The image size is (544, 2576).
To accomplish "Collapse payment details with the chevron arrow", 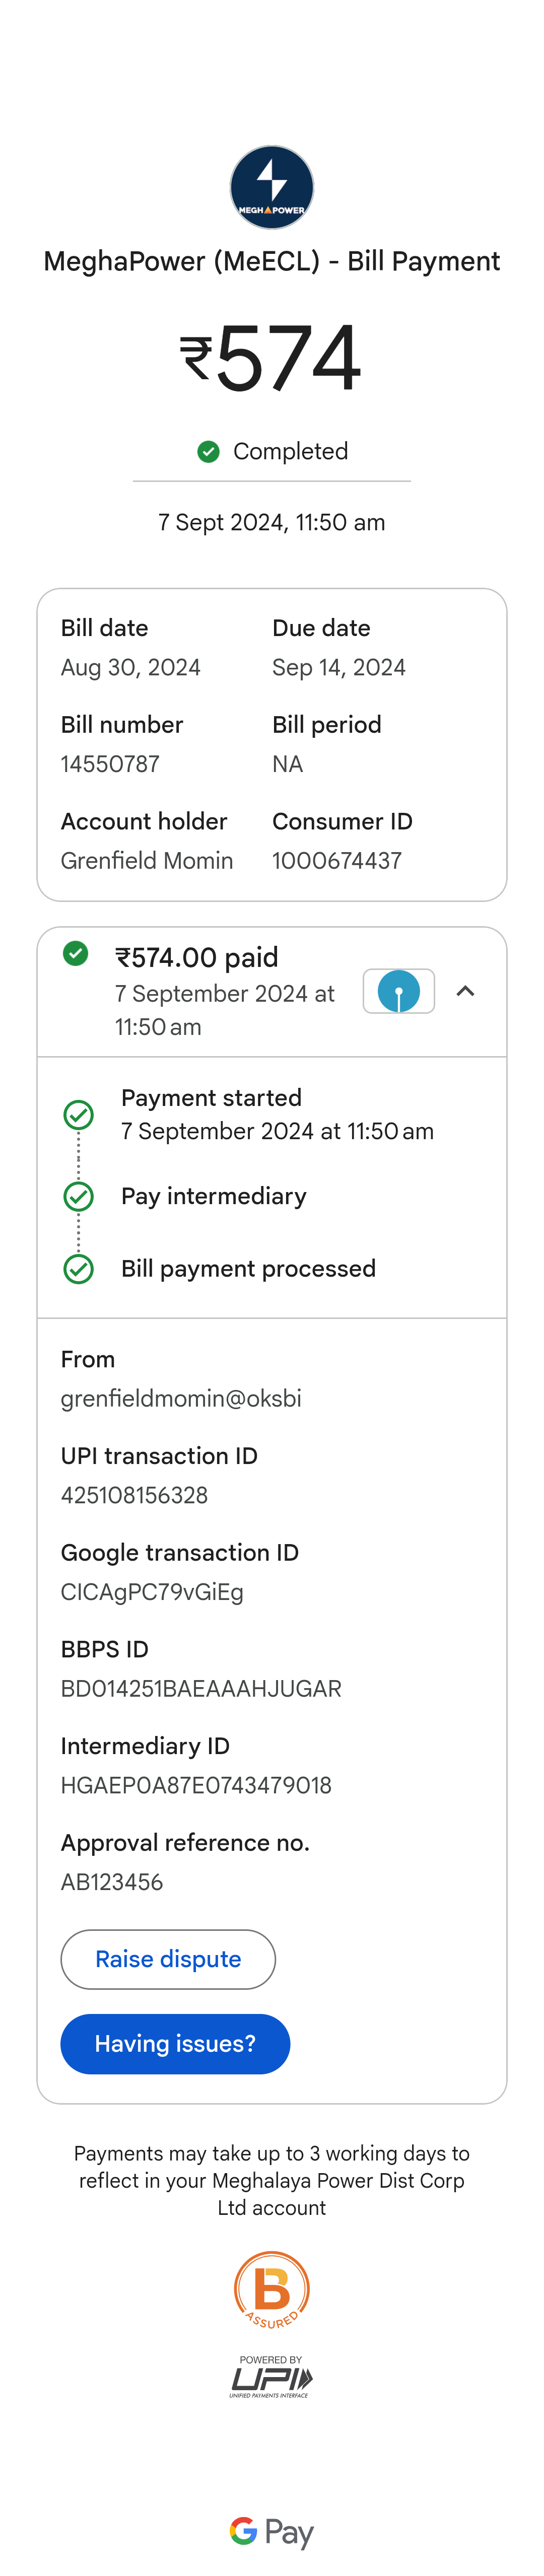I will (x=465, y=991).
